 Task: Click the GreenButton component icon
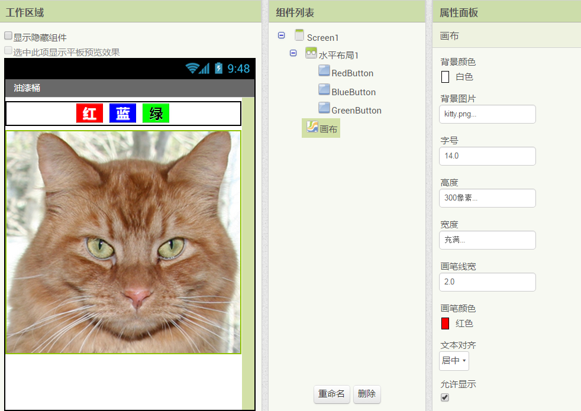pos(324,108)
